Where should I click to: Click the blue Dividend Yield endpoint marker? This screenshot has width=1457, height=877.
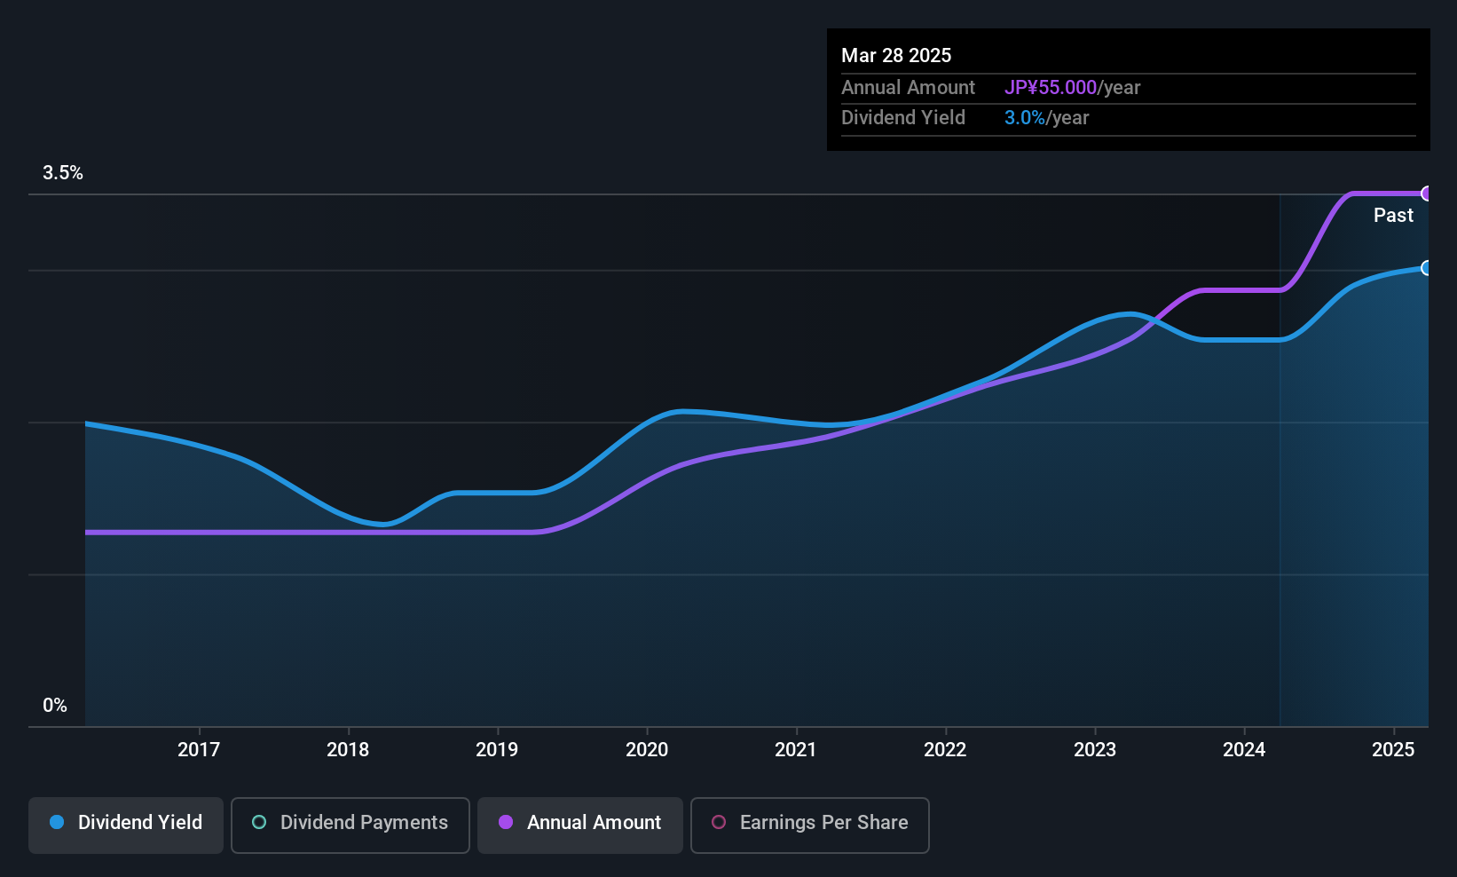pos(1426,268)
